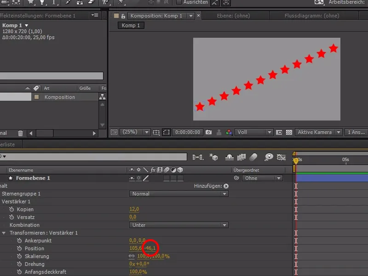Image resolution: width=368 pixels, height=276 pixels.
Task: Click the Größe column header
Action: [85, 88]
